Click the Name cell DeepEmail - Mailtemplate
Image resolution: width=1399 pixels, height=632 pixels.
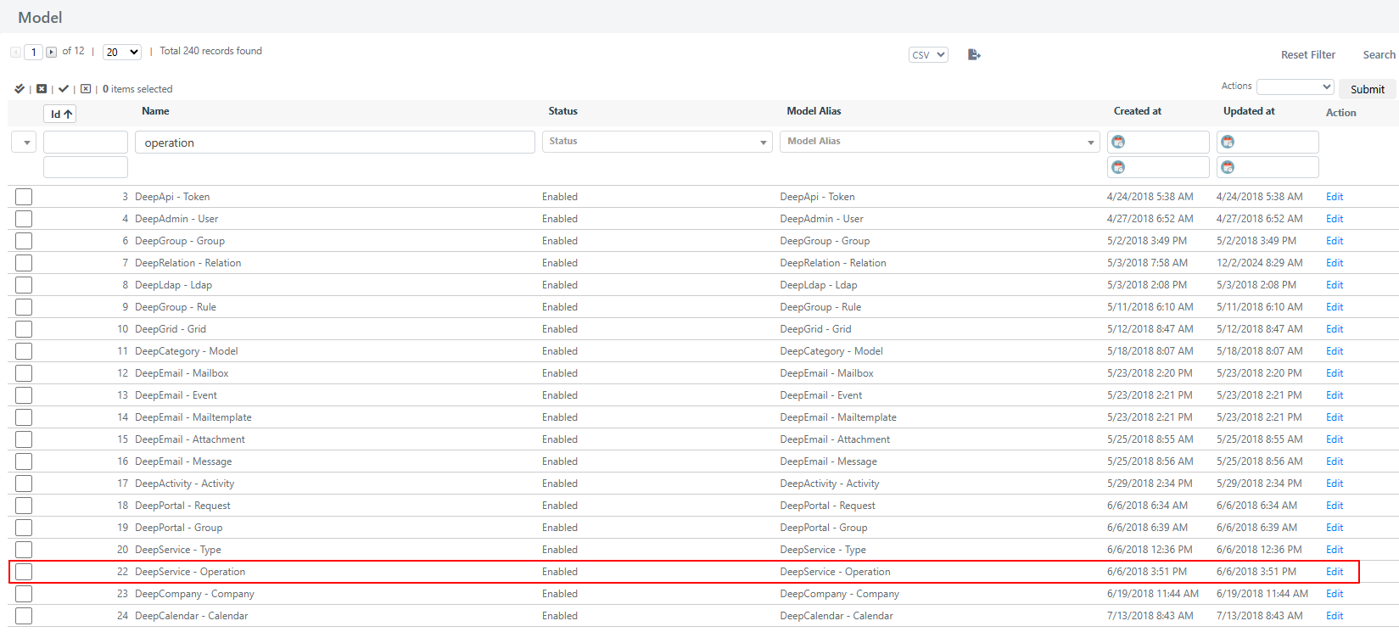pos(193,417)
